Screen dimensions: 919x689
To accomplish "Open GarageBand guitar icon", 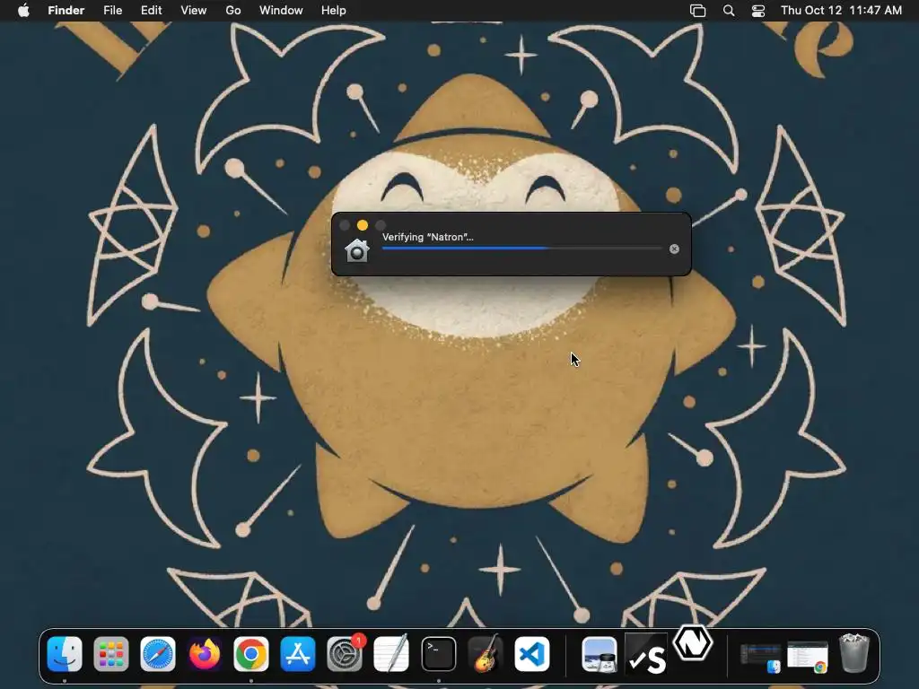I will click(486, 654).
